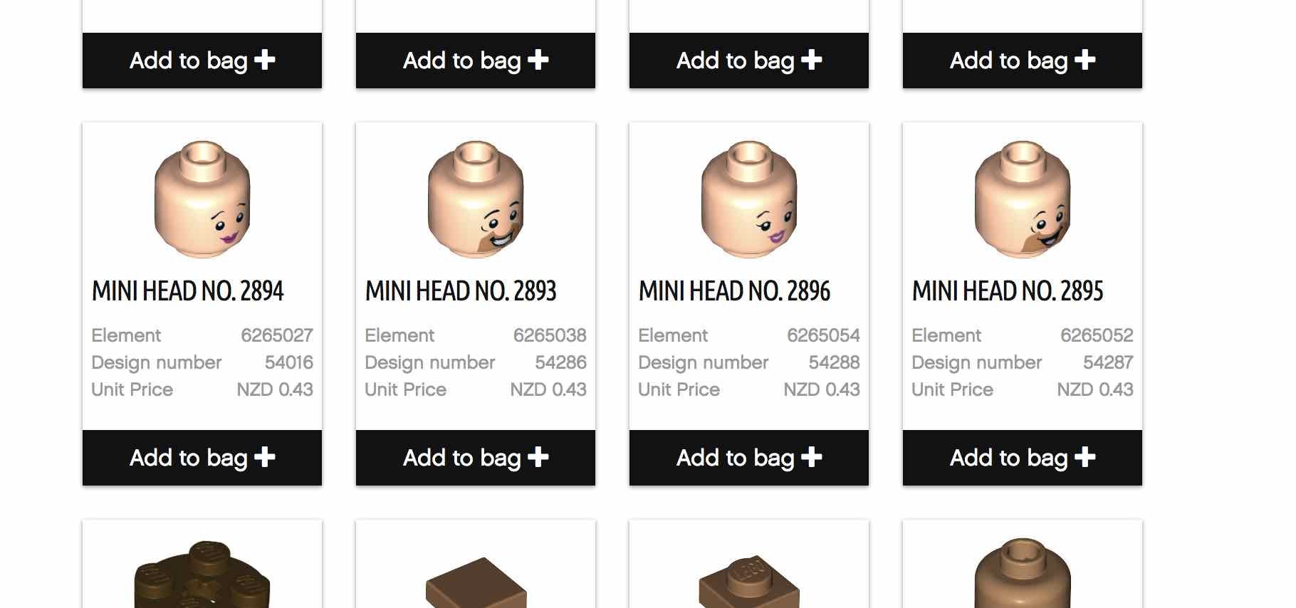The image size is (1296, 608).
Task: Add Mini Head No. 2894 to bag
Action: [x=202, y=458]
